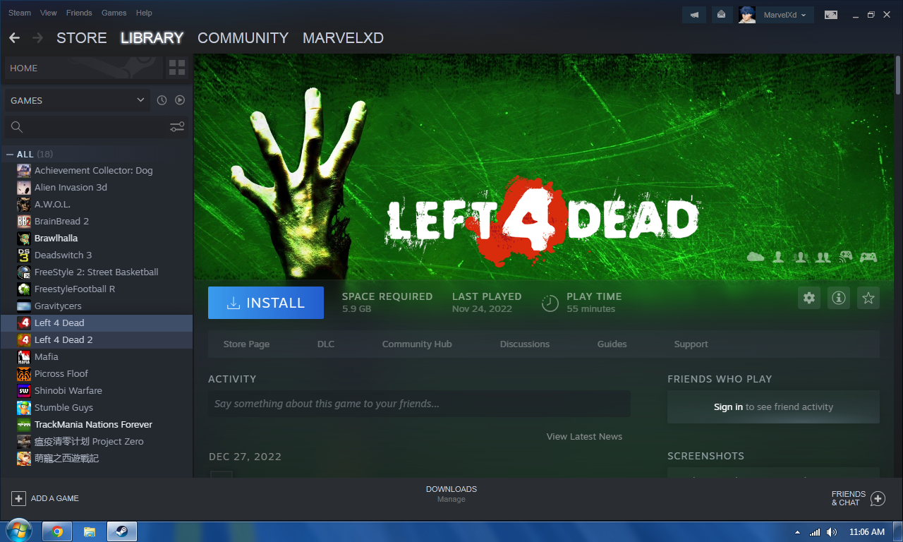Switch to Big Picture mode
This screenshot has width=903, height=542.
[x=831, y=15]
